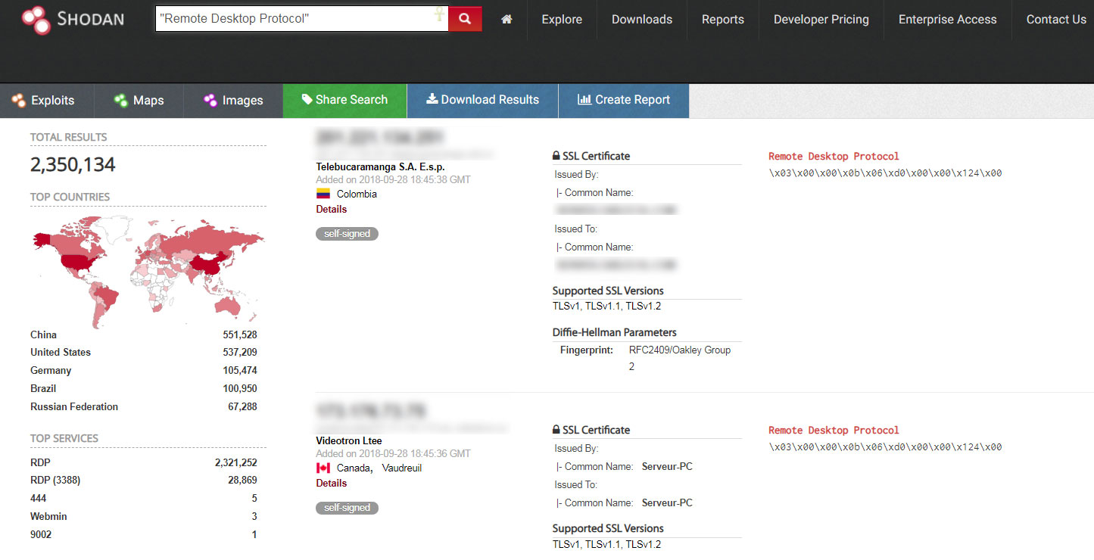The image size is (1094, 560).
Task: Click TOP SERVICES heading
Action: pyautogui.click(x=64, y=438)
